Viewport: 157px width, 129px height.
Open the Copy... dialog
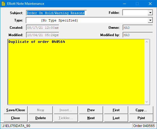[141, 110]
